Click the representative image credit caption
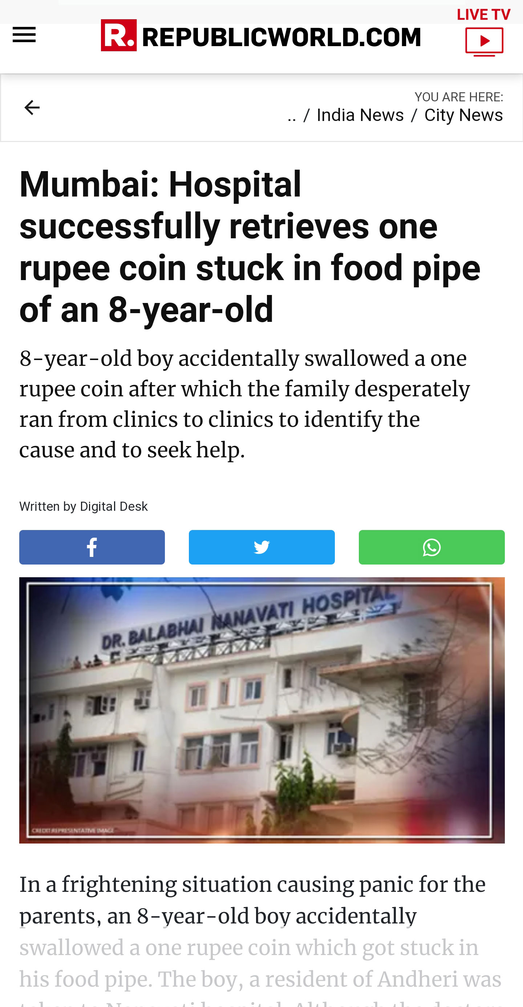 pyautogui.click(x=73, y=830)
